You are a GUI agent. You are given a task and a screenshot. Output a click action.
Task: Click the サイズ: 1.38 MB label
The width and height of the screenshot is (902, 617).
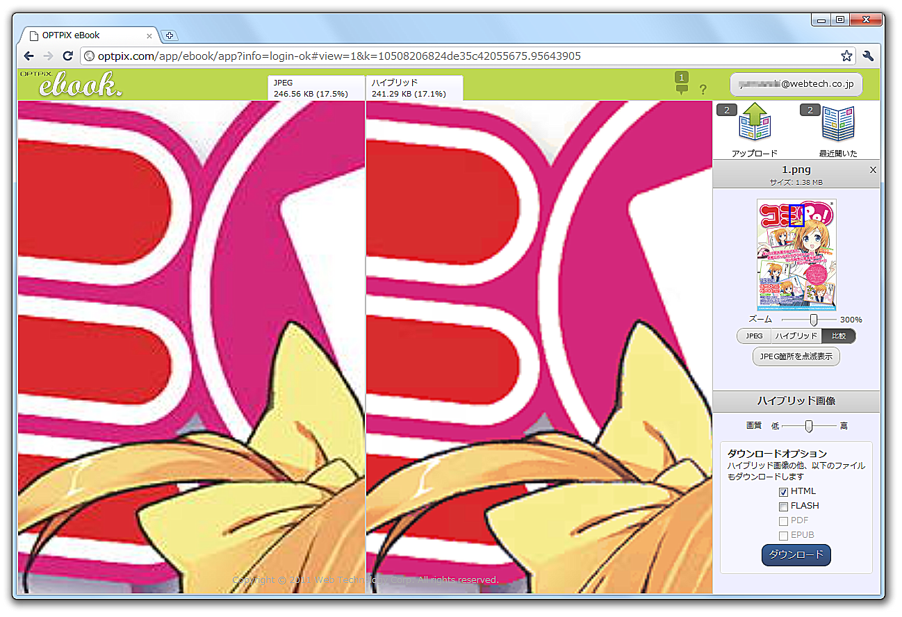tap(796, 182)
